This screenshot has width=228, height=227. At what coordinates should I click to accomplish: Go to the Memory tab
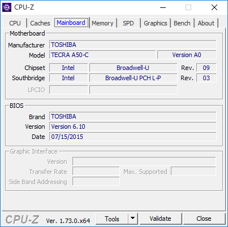pyautogui.click(x=102, y=23)
